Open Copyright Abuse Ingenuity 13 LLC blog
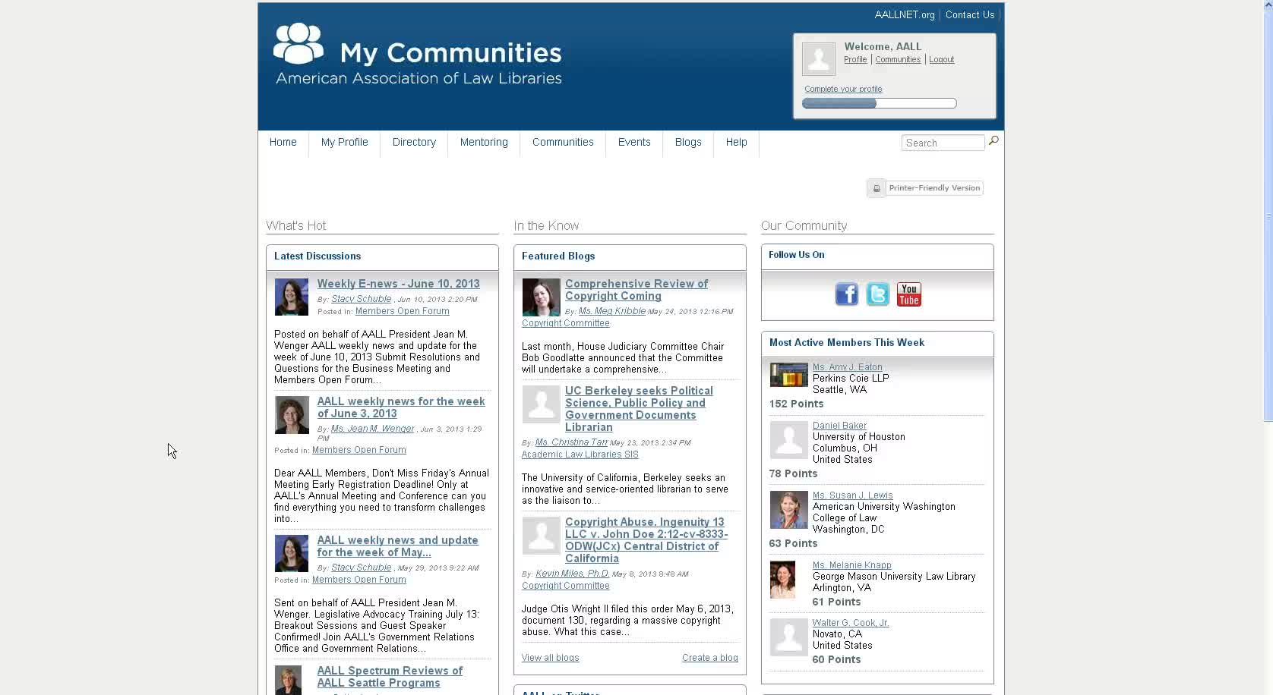 (646, 540)
